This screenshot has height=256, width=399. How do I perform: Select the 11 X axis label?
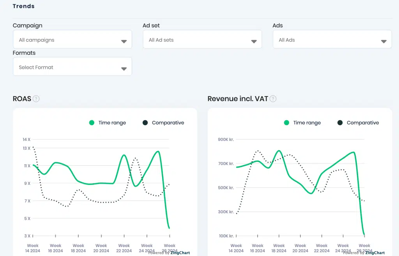tap(27, 166)
